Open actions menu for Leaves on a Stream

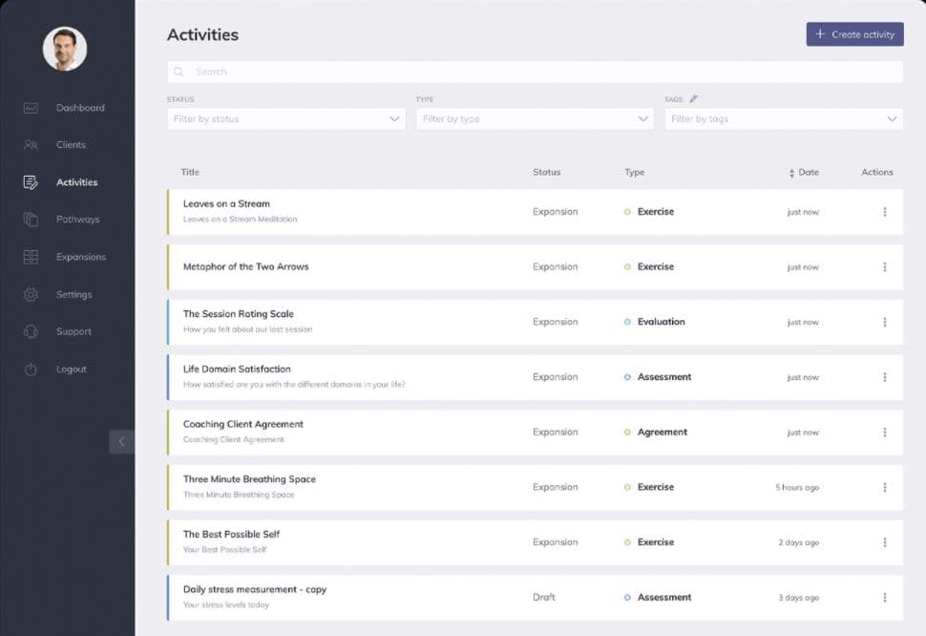click(885, 212)
